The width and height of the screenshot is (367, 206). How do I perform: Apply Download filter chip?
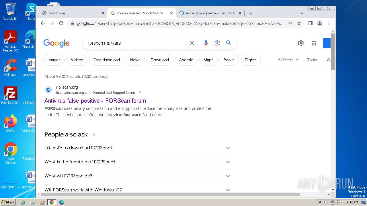tap(160, 60)
